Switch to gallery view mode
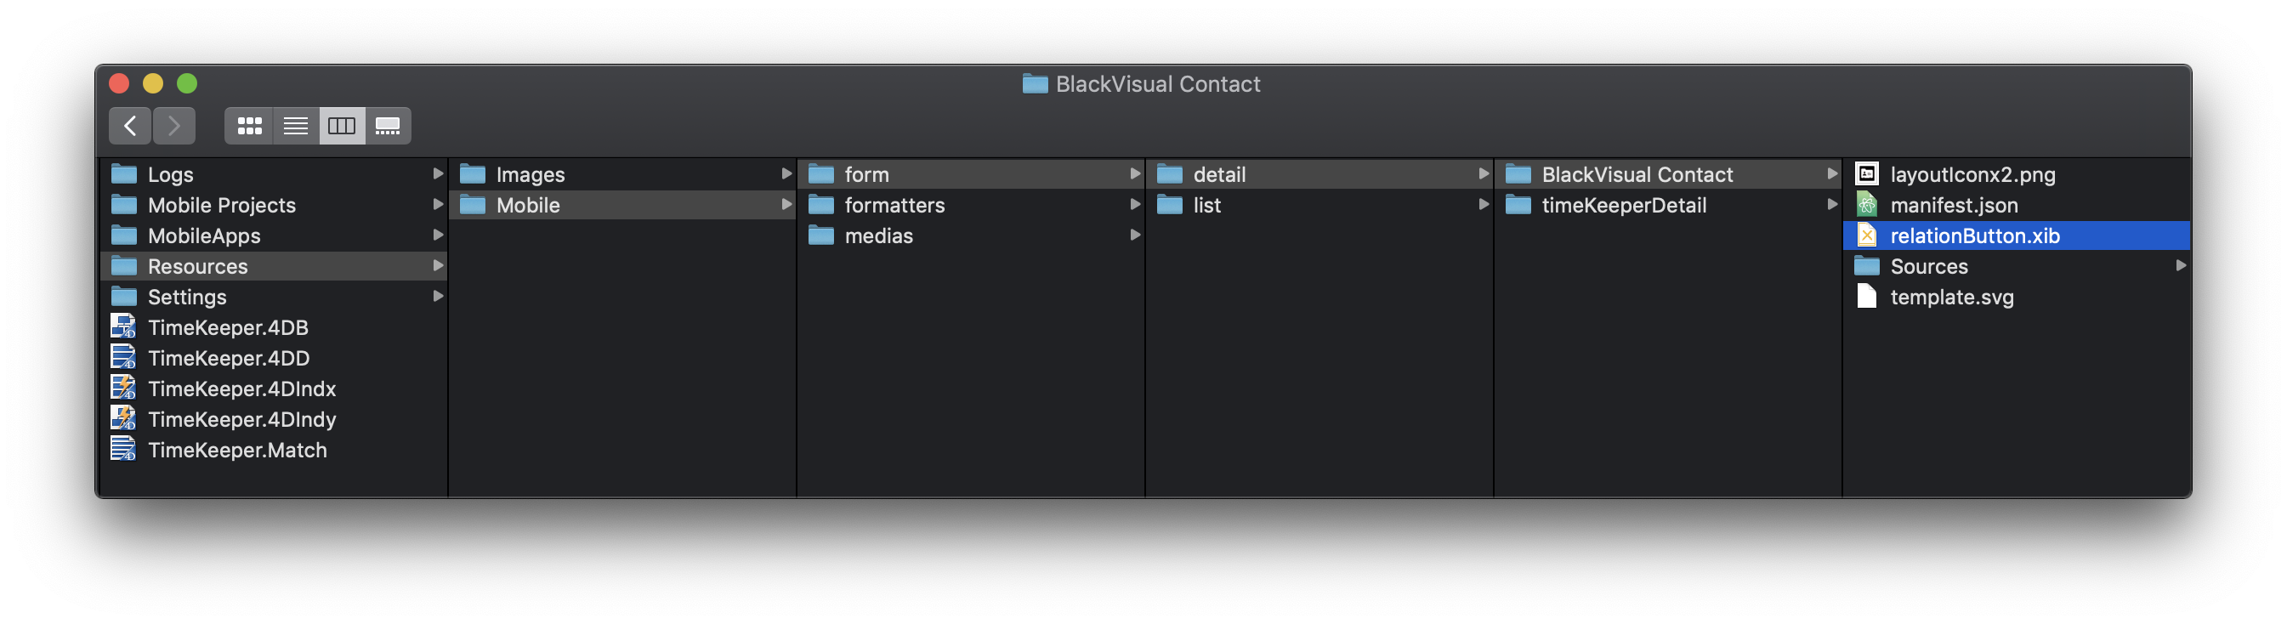The width and height of the screenshot is (2287, 624). pos(388,126)
